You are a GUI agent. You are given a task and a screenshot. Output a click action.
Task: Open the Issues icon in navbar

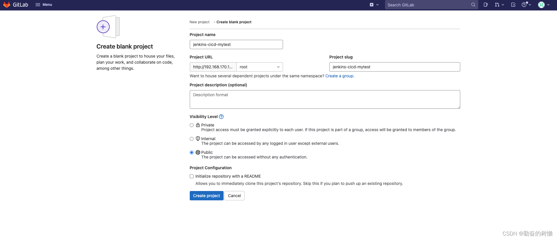tap(486, 5)
